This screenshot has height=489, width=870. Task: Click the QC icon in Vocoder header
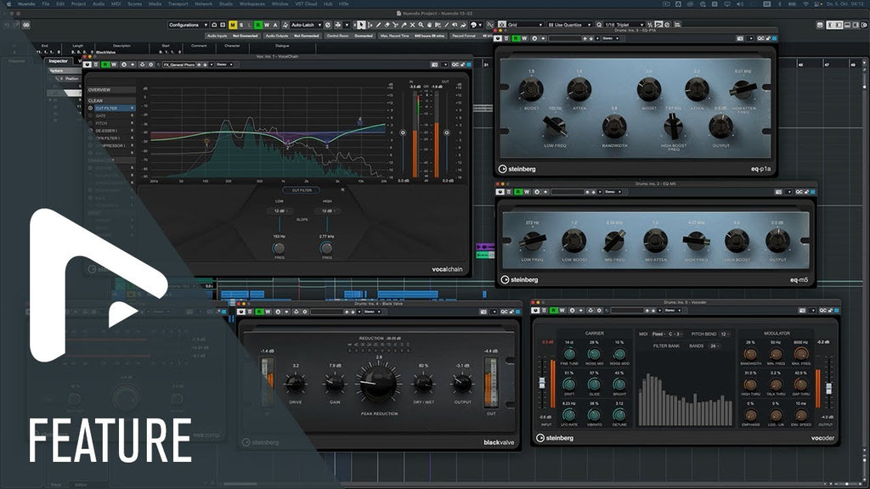[822, 311]
